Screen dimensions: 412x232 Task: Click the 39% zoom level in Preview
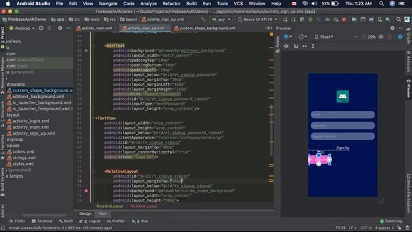(371, 37)
